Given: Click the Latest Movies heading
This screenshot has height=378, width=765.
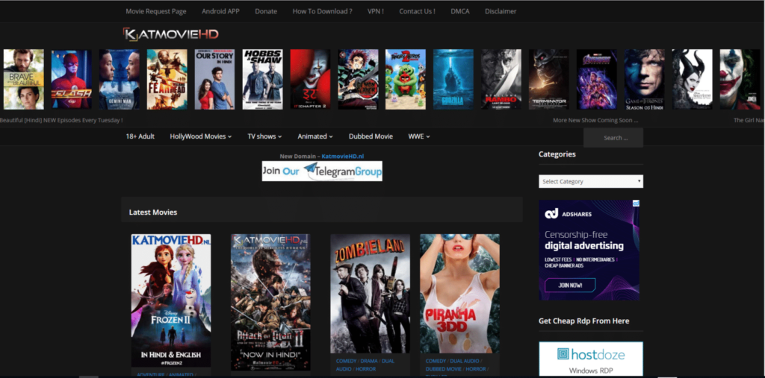Looking at the screenshot, I should (152, 212).
